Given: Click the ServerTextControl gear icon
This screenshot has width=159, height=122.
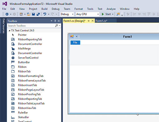Looking at the screenshot, I should tap(13, 58).
